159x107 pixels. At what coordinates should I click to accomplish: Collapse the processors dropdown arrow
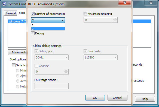coord(63,20)
